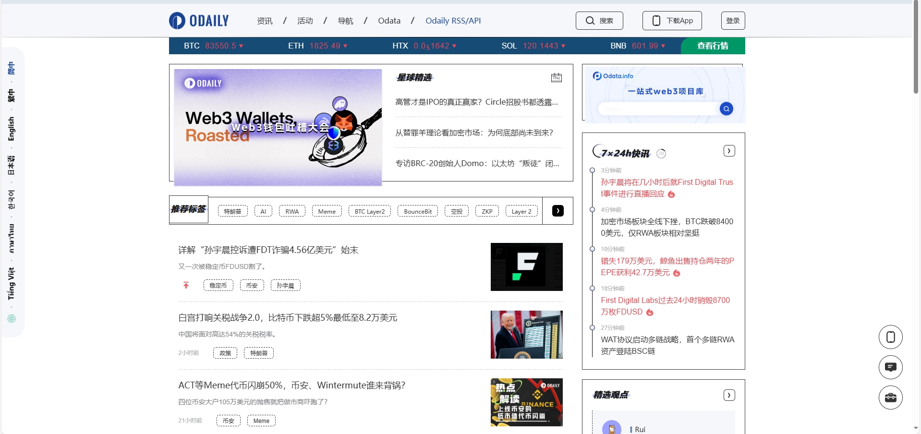Click the floating briefcase toolbox icon
Viewport: 921px width, 434px height.
pyautogui.click(x=890, y=398)
